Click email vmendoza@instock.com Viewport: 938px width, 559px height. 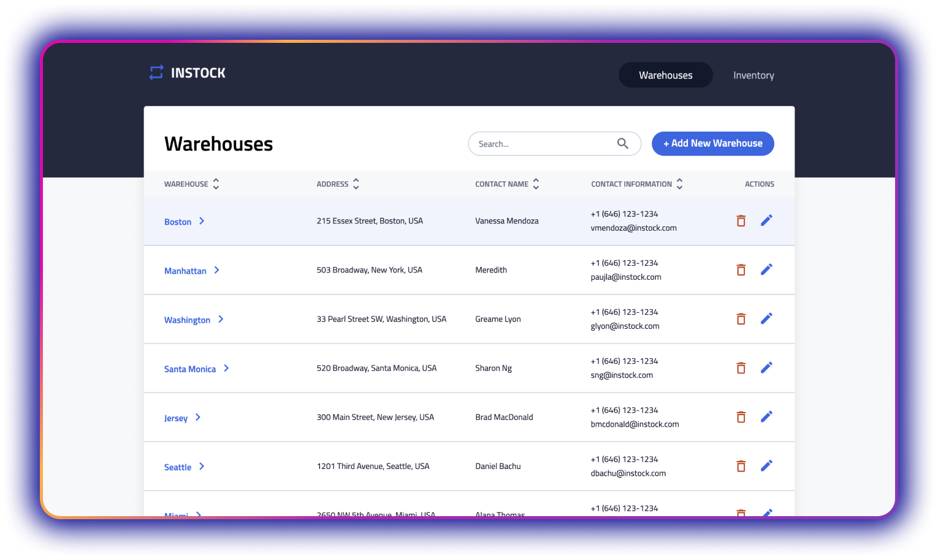click(633, 228)
